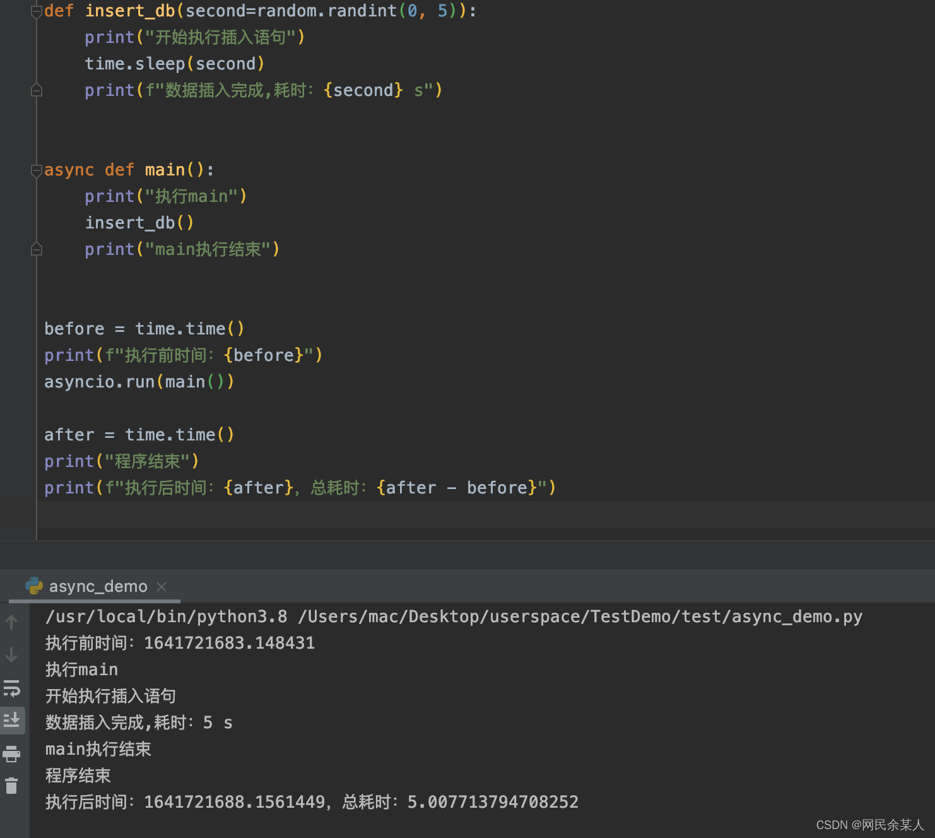Viewport: 935px width, 838px height.
Task: Click 'before = time.time()' line
Action: pos(144,329)
